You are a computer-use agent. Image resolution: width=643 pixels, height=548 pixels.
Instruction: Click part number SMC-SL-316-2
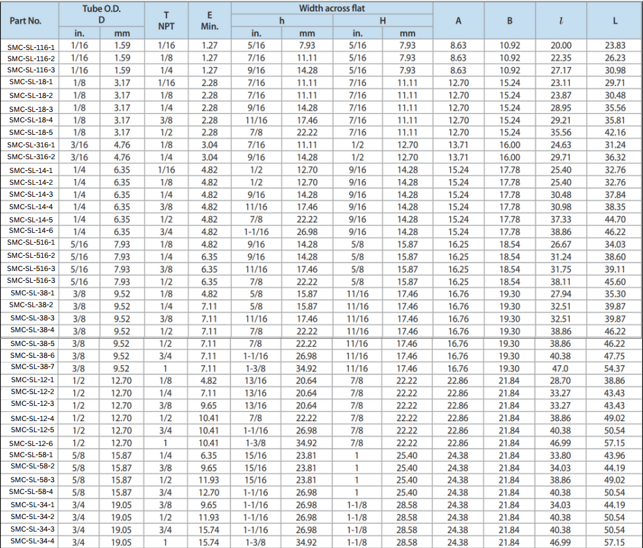31,157
